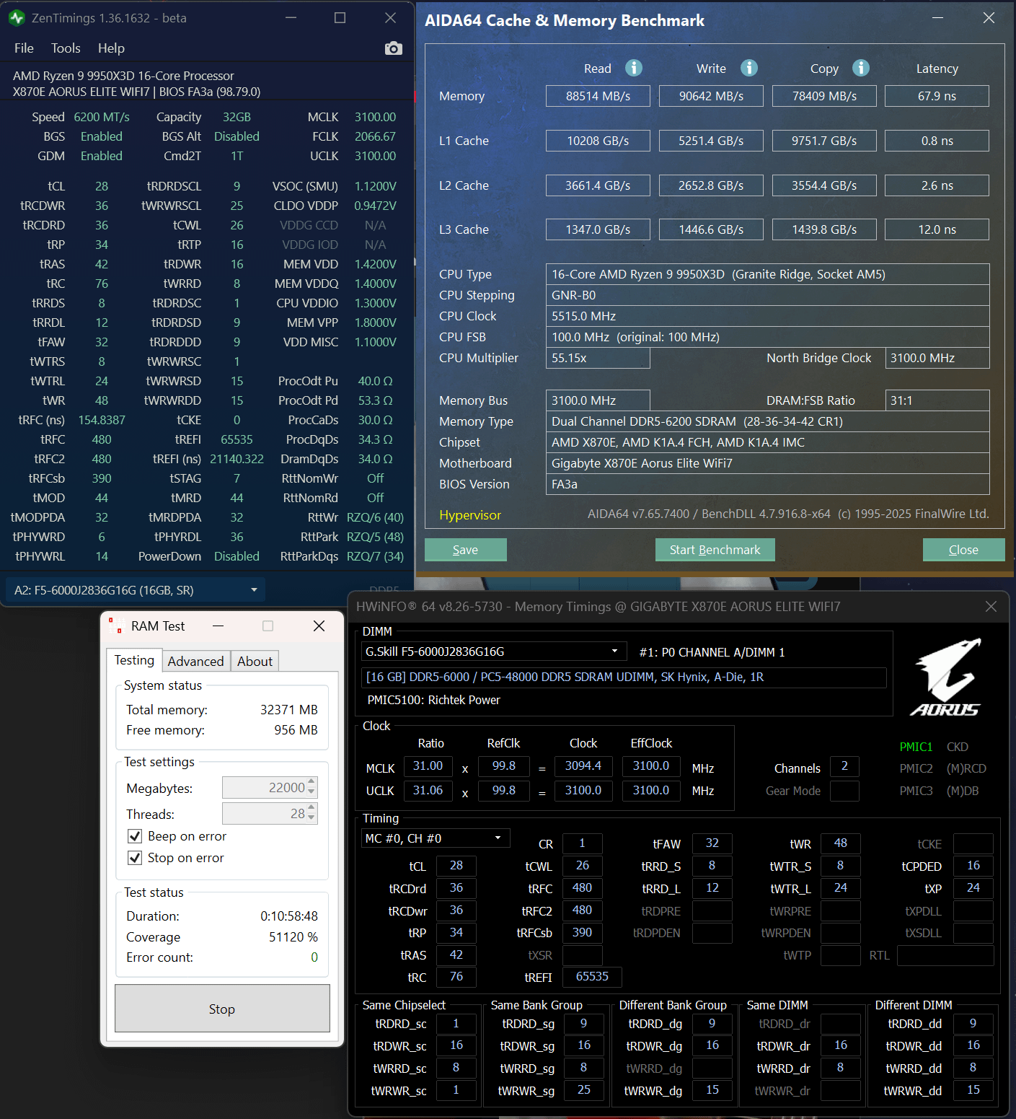Toggle the Stop on error checkbox

[135, 858]
